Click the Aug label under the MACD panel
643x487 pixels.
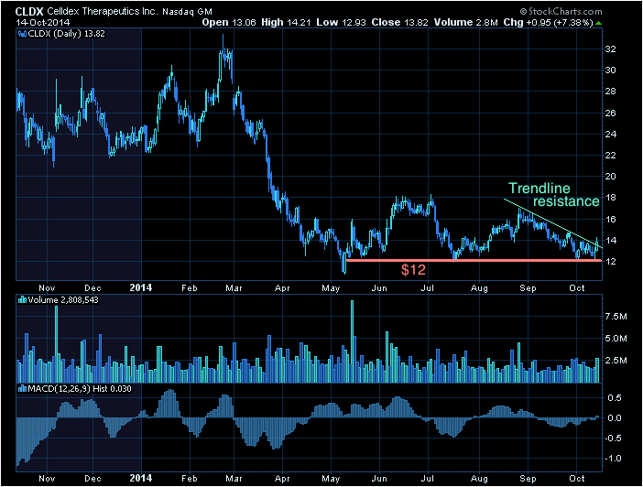pyautogui.click(x=479, y=479)
